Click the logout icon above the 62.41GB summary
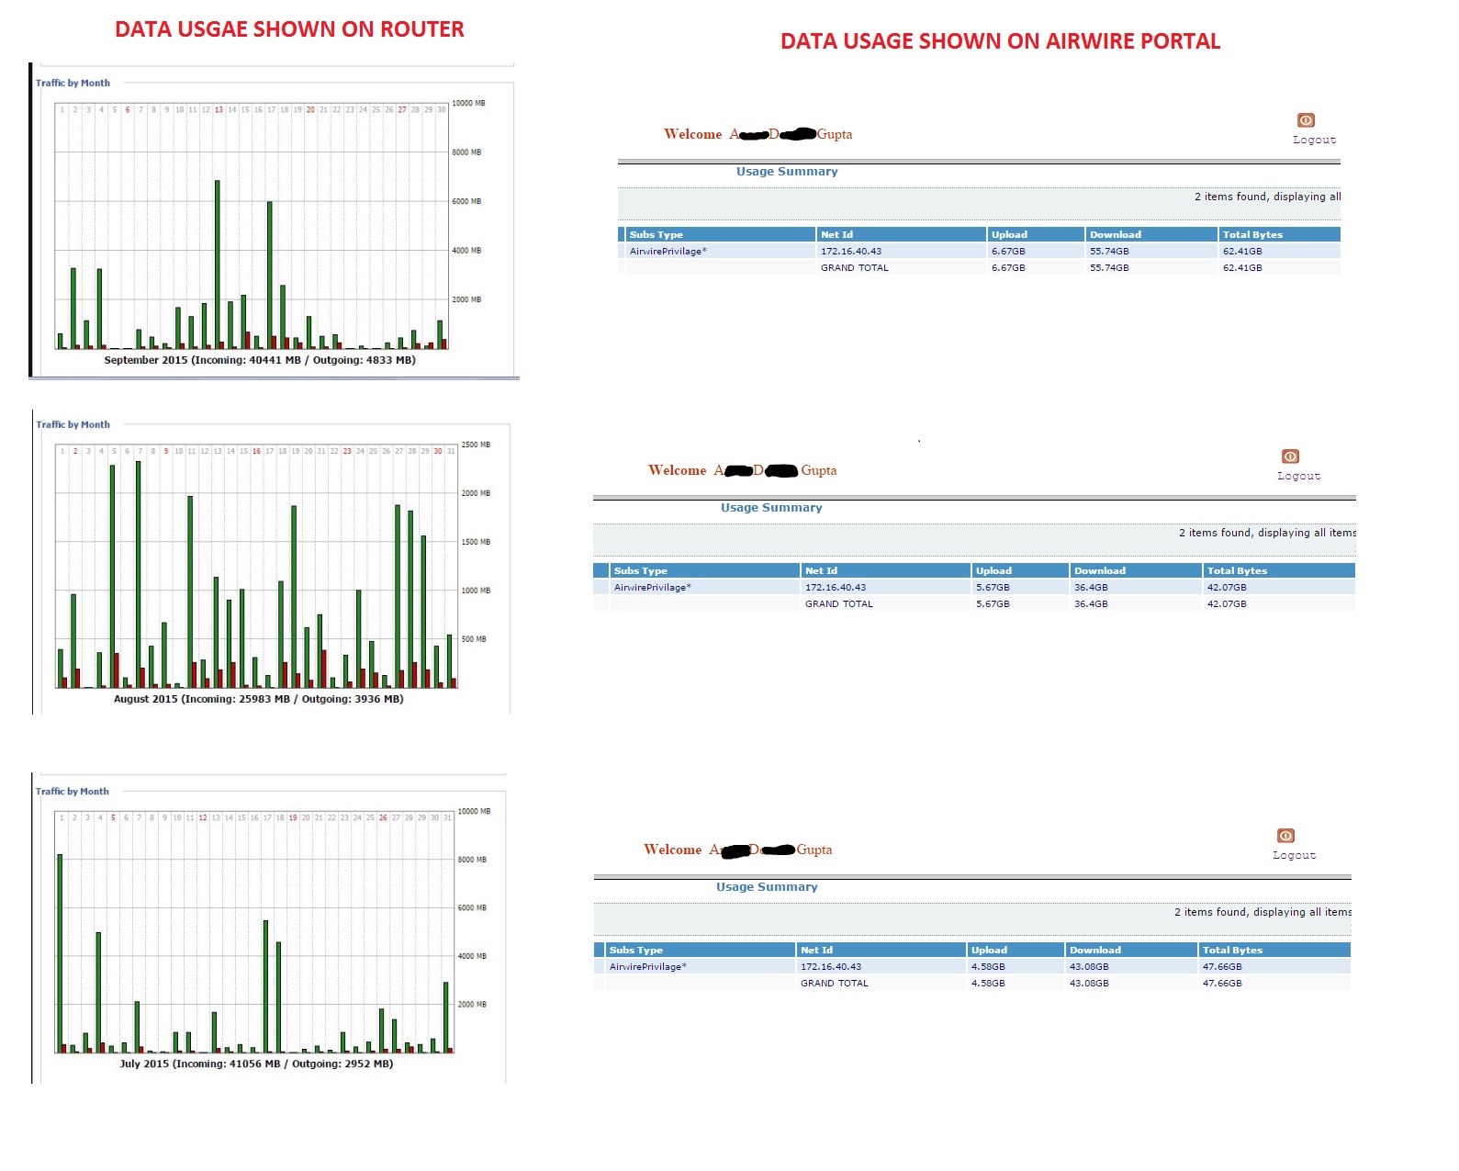This screenshot has width=1459, height=1171. (x=1306, y=120)
